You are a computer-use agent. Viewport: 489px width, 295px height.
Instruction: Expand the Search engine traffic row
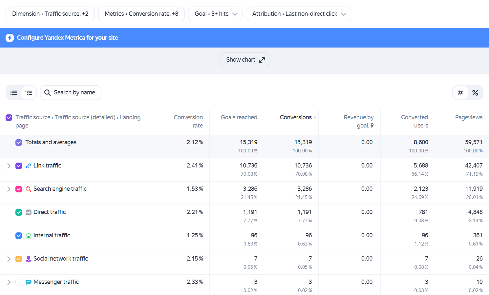(9, 189)
